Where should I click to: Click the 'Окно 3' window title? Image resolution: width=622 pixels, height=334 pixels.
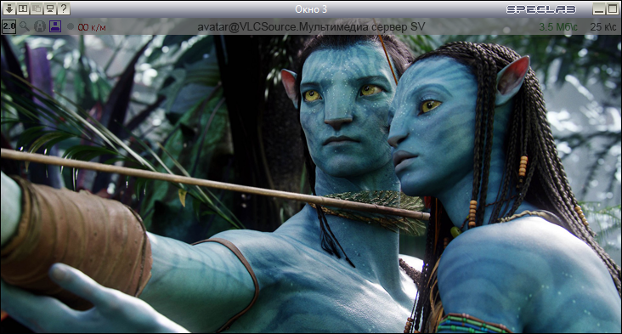(311, 9)
